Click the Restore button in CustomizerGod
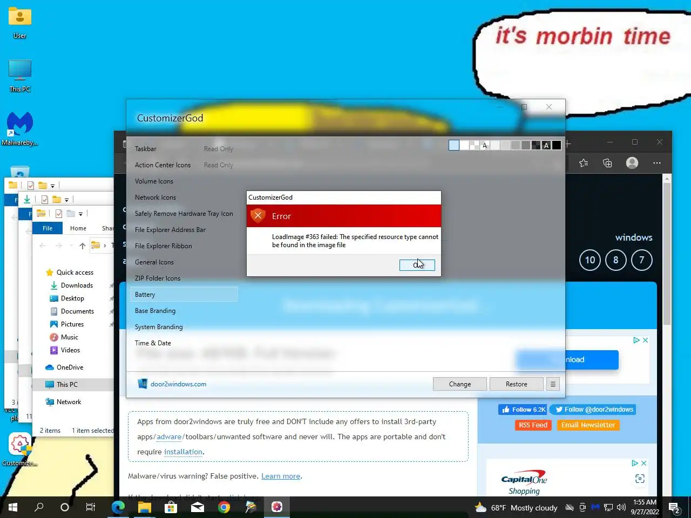Image resolution: width=691 pixels, height=518 pixels. click(x=517, y=384)
